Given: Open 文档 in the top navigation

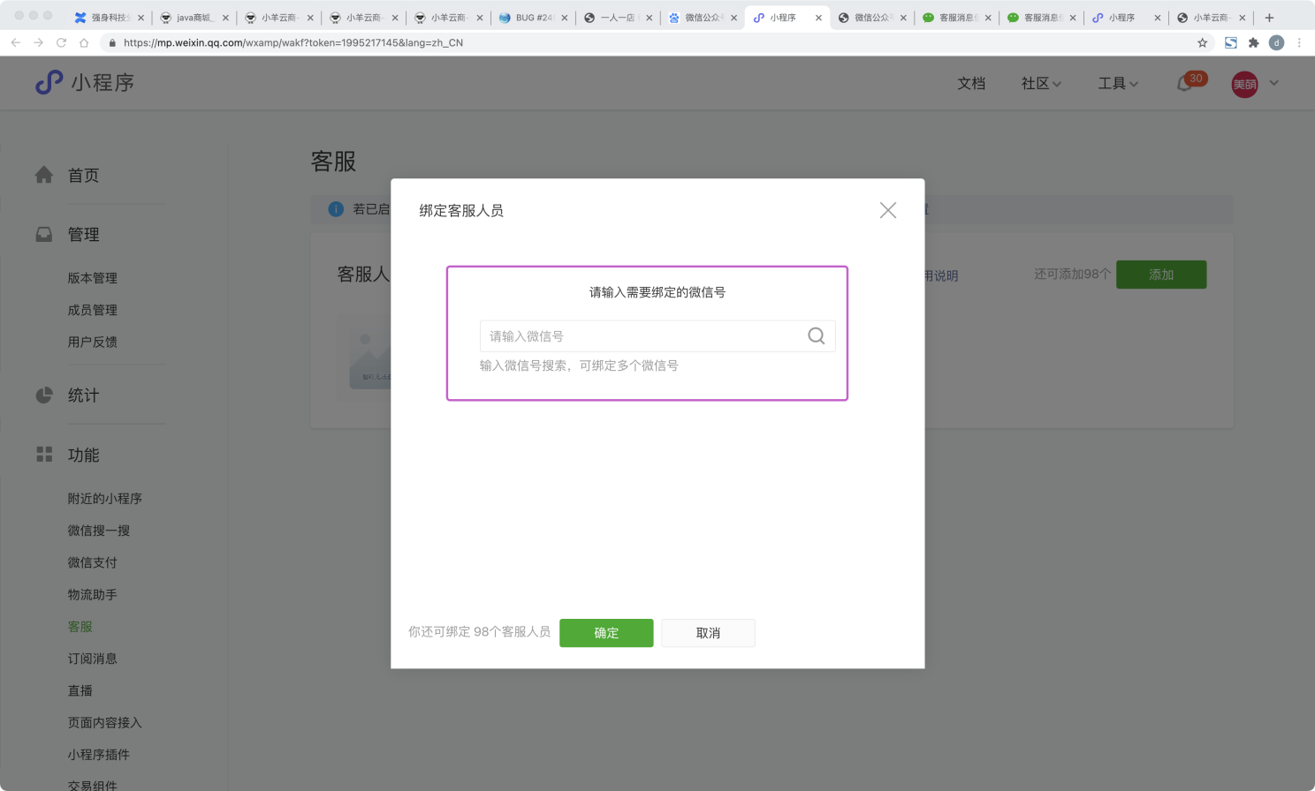Looking at the screenshot, I should pos(970,83).
